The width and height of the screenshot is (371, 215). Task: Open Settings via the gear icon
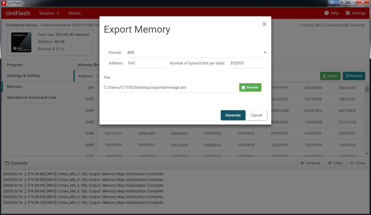tap(355, 13)
